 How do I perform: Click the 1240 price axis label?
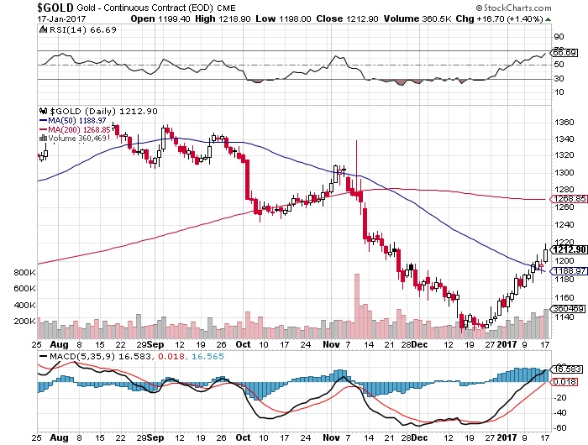pos(564,224)
